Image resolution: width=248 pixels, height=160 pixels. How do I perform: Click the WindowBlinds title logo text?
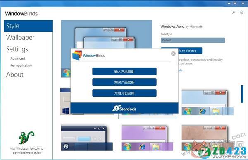click(x=21, y=14)
